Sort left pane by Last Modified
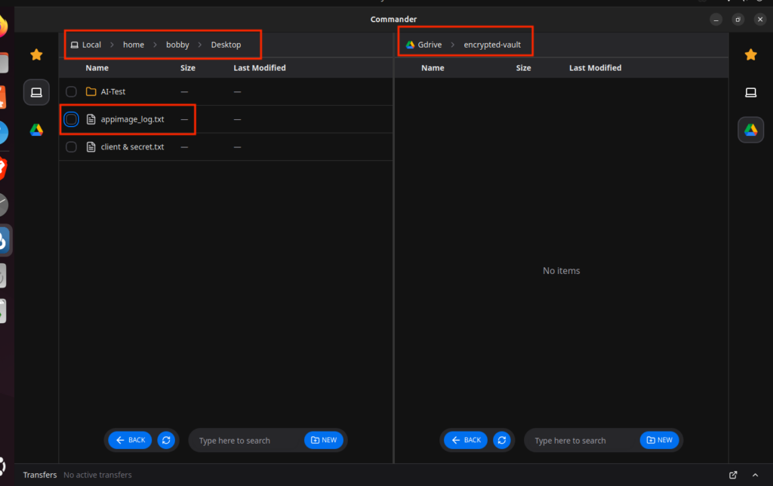Screen dimensions: 773x486 point(260,68)
